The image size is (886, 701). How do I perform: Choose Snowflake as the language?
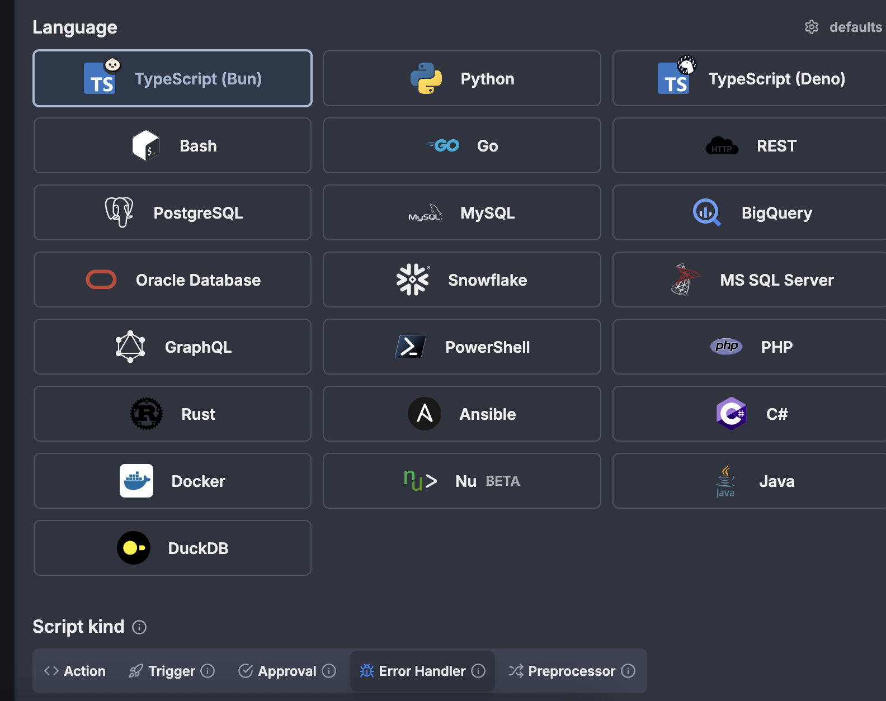(x=462, y=280)
